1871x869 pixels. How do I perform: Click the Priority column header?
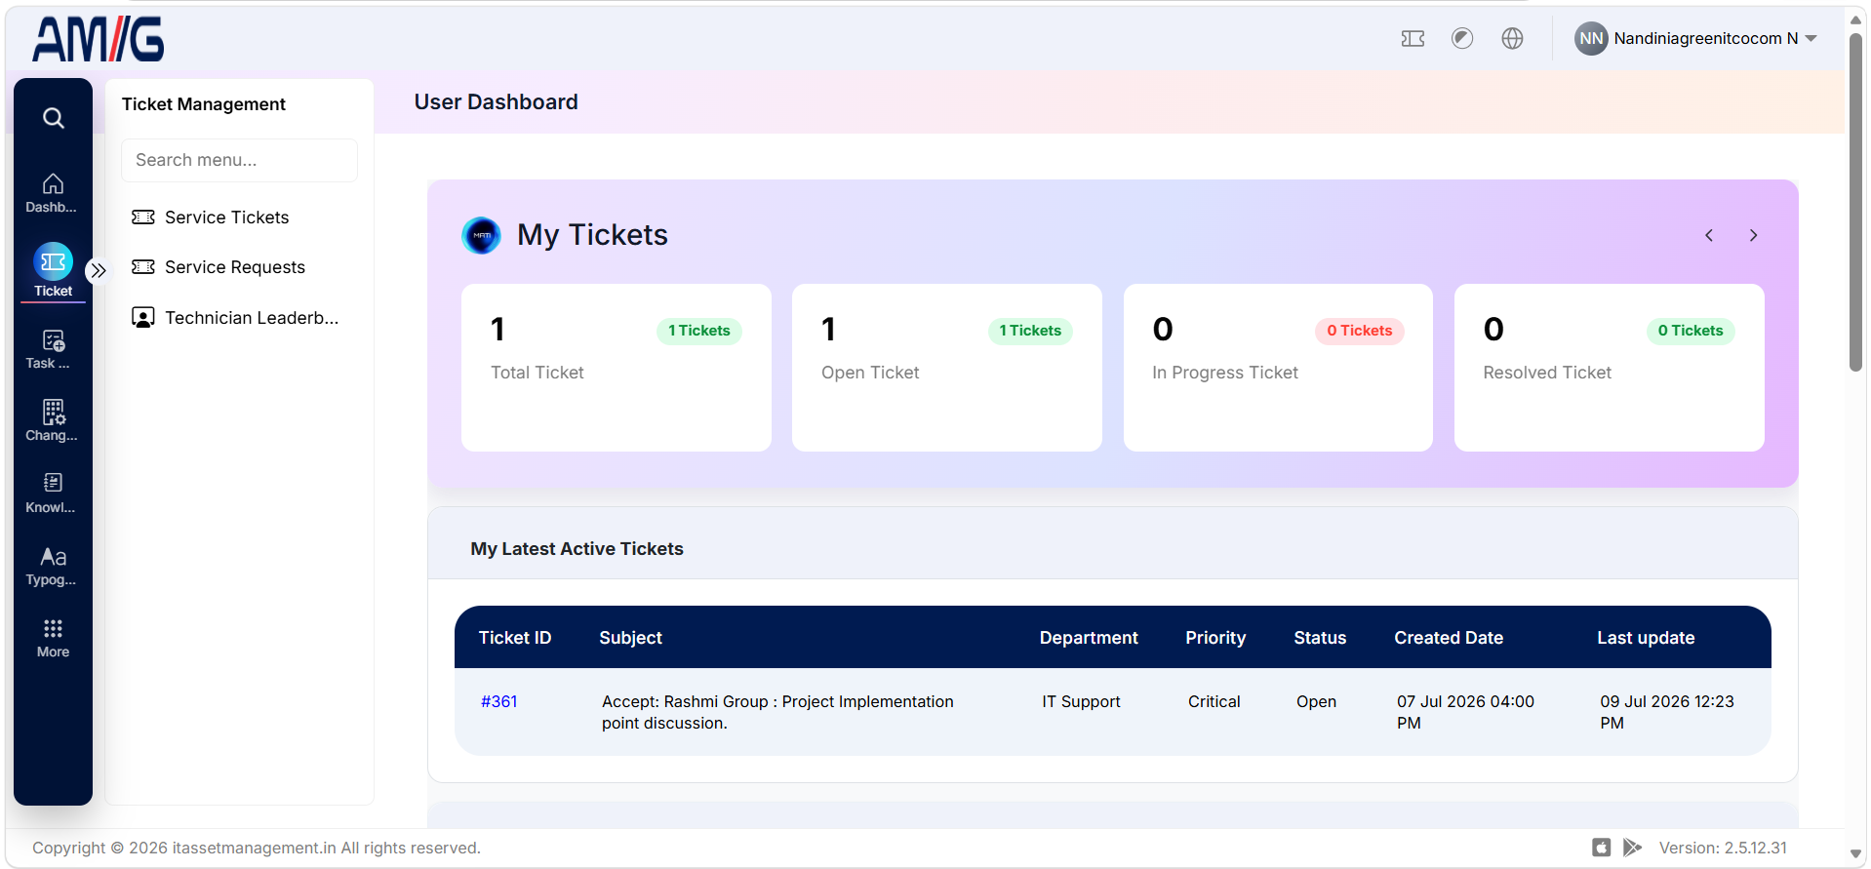pyautogui.click(x=1215, y=638)
